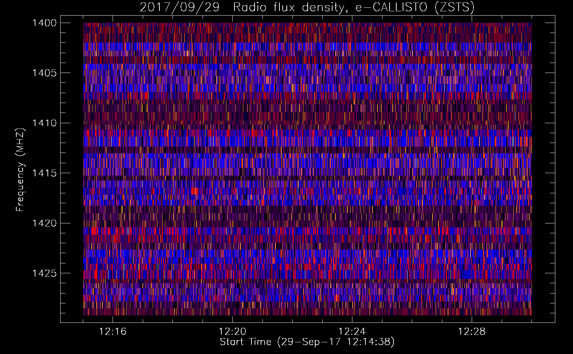Click the 'Frequency (MHZ)' axis label
The image size is (573, 354).
click(21, 170)
